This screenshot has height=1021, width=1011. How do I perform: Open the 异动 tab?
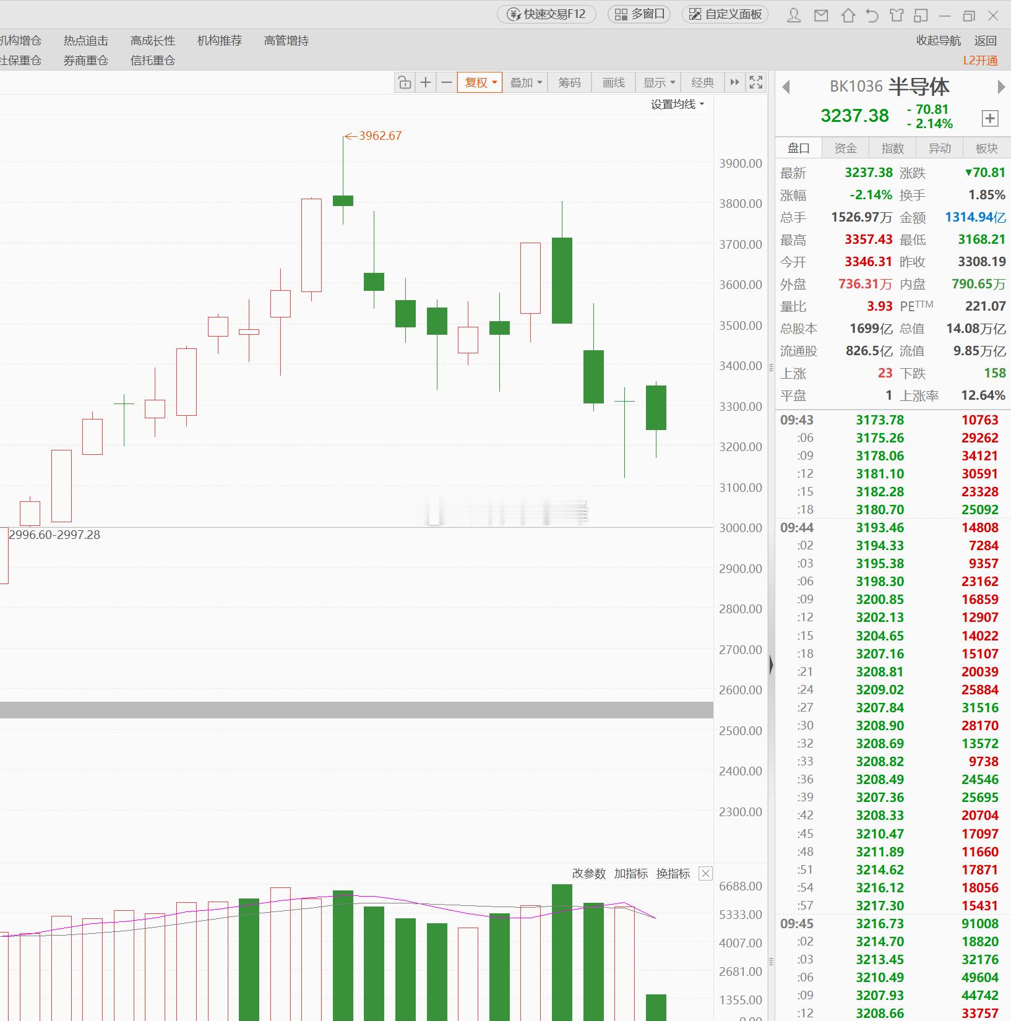[939, 148]
